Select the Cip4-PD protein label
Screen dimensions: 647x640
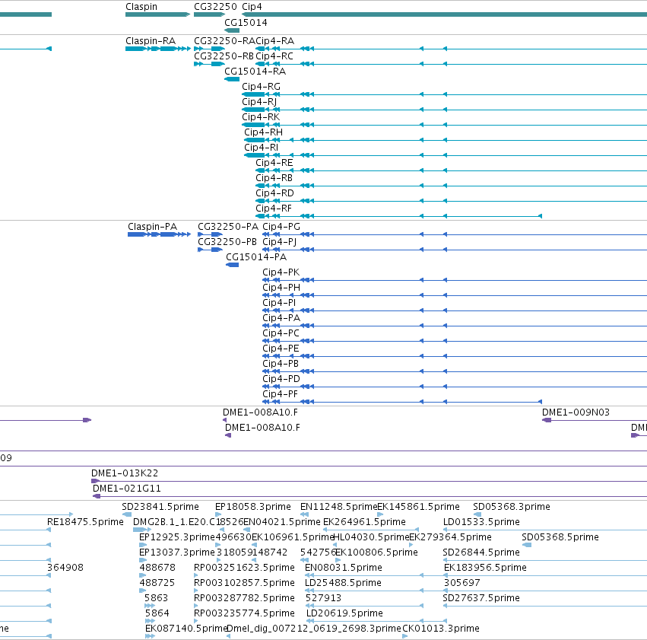(x=281, y=379)
